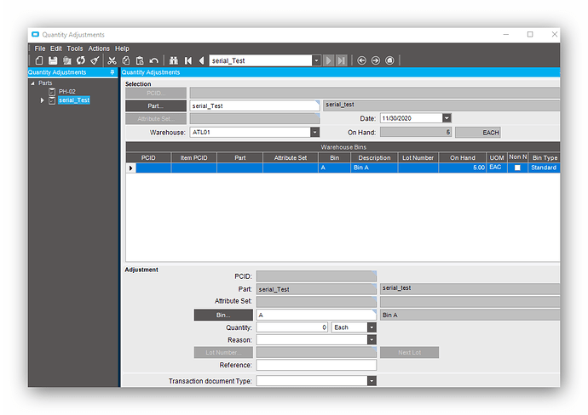The height and width of the screenshot is (415, 588).
Task: Expand the serial_Test tree node
Action: click(x=42, y=100)
